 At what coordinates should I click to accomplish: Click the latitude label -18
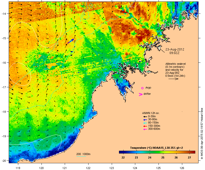tap(4, 112)
